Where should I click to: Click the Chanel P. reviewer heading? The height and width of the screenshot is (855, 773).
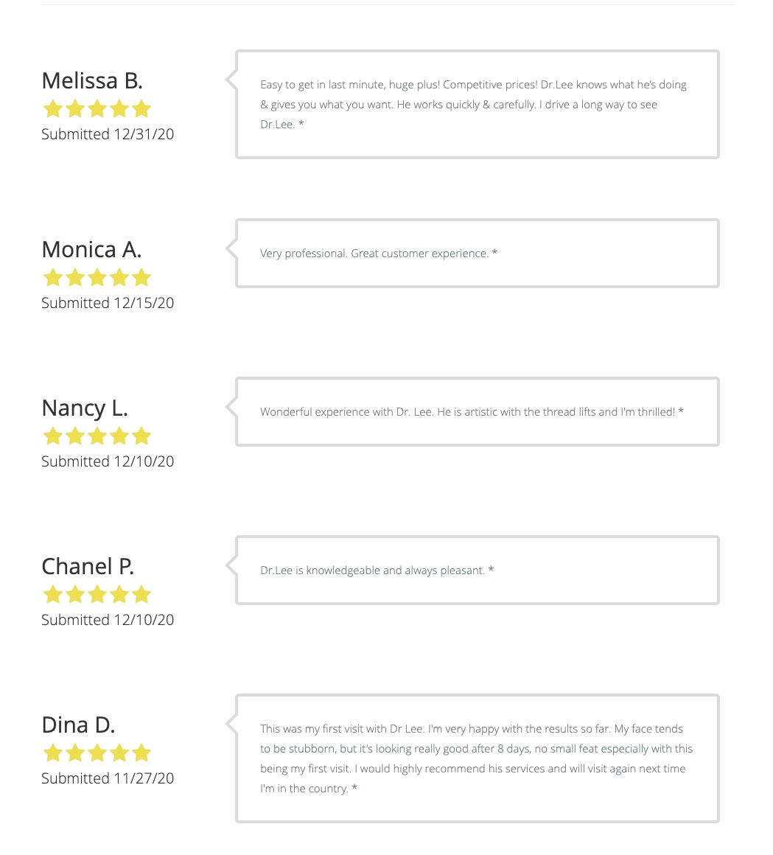click(88, 566)
